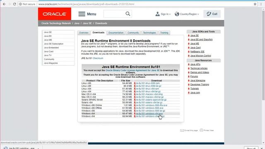Click the Java SE breadcrumb link
Screen dimensions: 265x149
click(x=87, y=23)
